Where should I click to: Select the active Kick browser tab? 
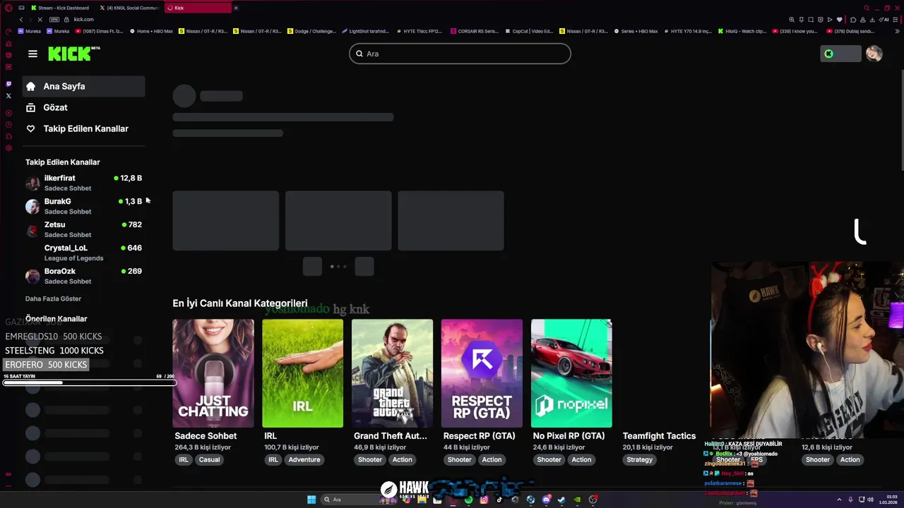click(197, 8)
